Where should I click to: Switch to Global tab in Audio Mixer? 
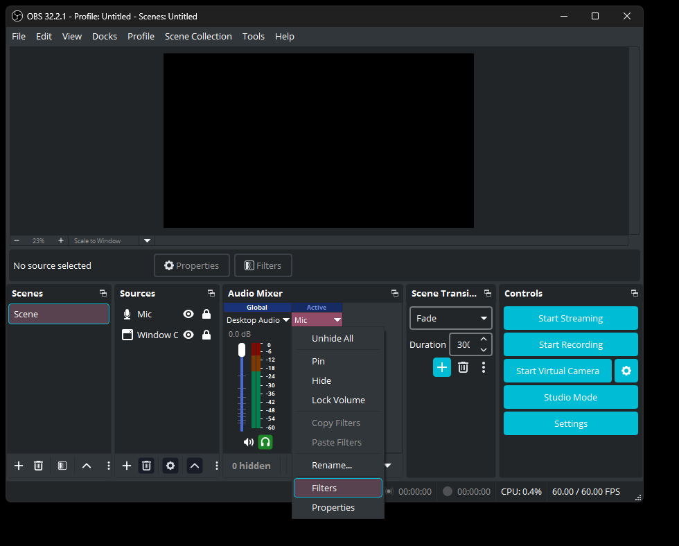257,307
